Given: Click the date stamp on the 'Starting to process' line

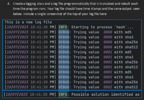Looking at the screenshot, I should point(18,27).
